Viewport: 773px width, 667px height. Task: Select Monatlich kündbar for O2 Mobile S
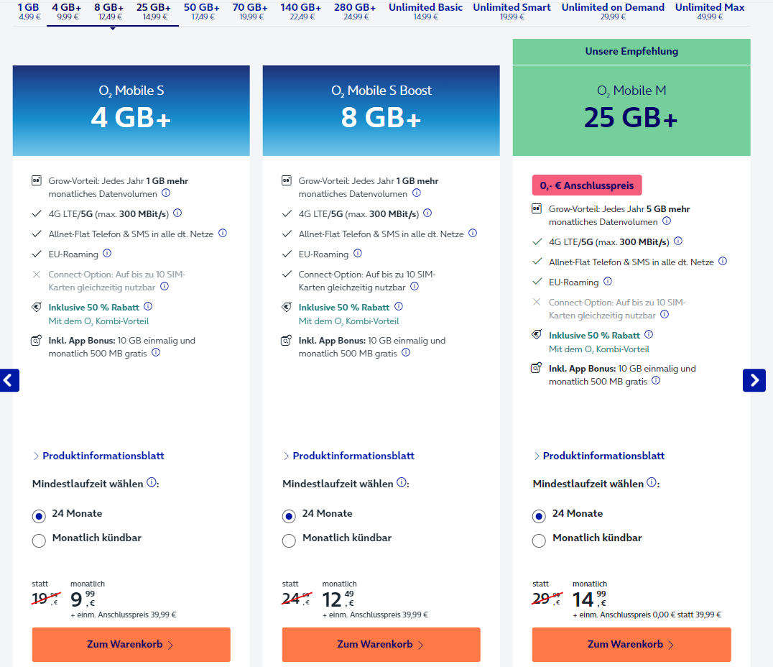coord(39,540)
